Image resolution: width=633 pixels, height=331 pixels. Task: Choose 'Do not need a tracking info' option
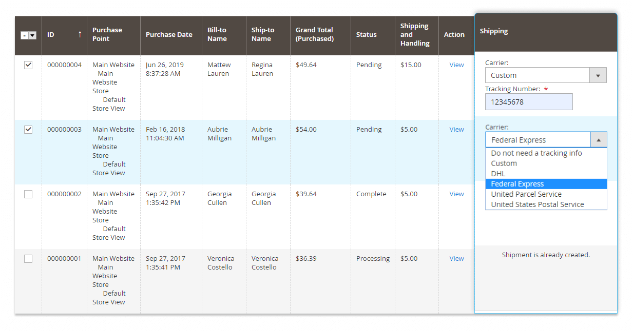[x=536, y=153]
